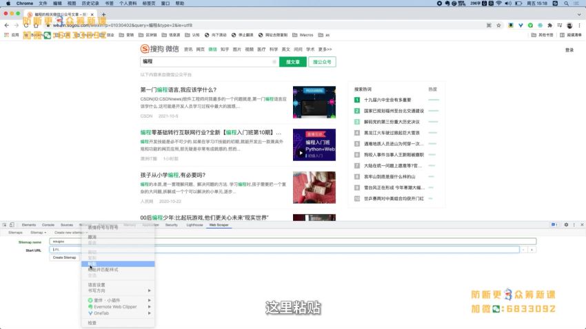Click the Wi-Fi icon in menu bar
Screen dimensions: 586x329
tap(499, 3)
